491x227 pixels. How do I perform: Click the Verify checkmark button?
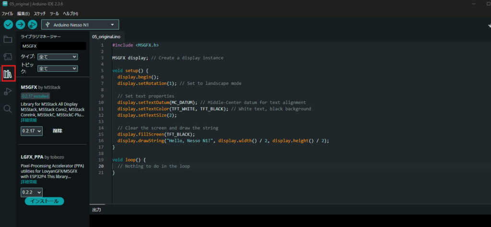[x=8, y=24]
